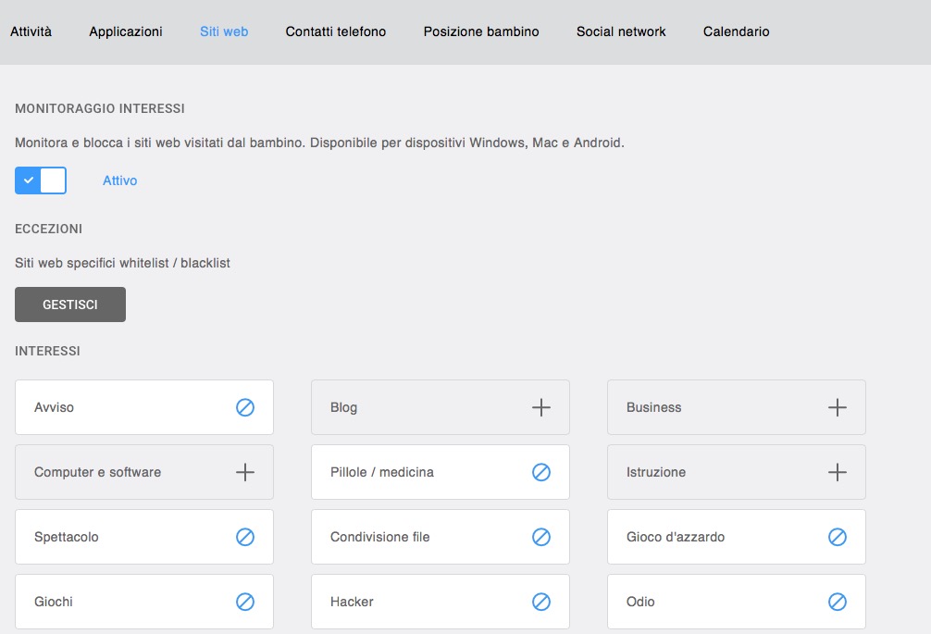Image resolution: width=931 pixels, height=634 pixels.
Task: Enable blocking for the Blog category
Action: tap(541, 407)
